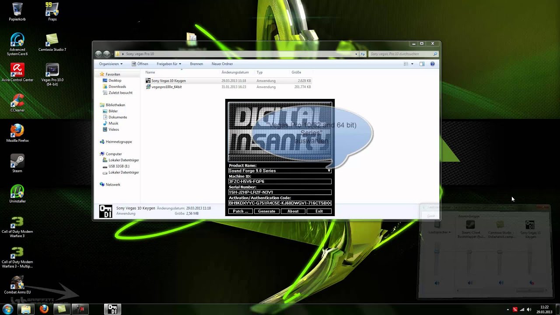
Task: Unmute Sony Vegas 10 Keygen in mixer
Action: [531, 283]
